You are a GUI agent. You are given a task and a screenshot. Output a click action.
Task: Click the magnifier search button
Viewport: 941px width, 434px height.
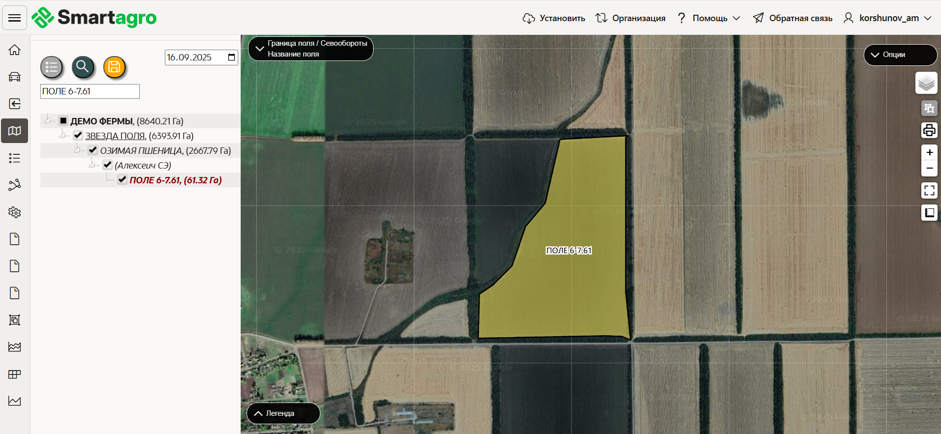pos(83,67)
